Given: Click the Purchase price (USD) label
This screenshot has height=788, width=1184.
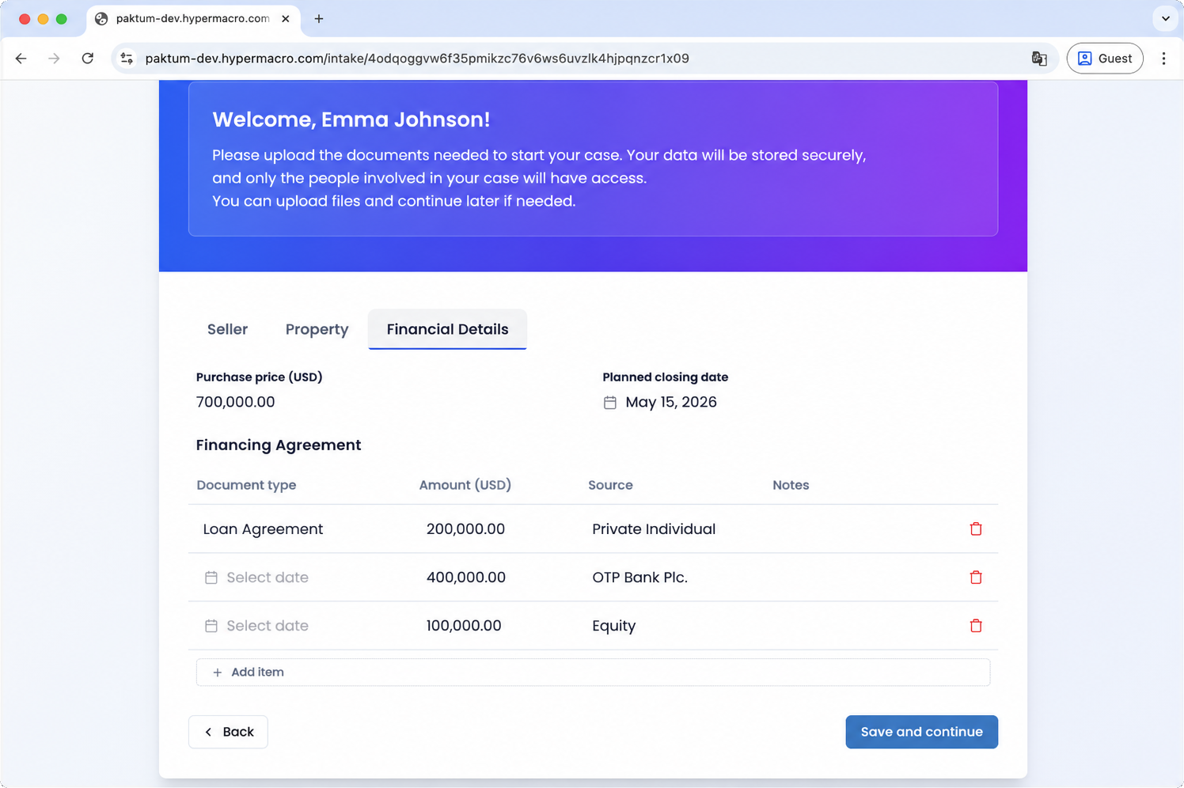Looking at the screenshot, I should pos(260,377).
